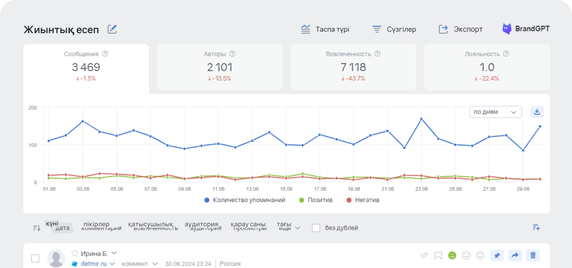Share the message with the arrow icon
The image size is (572, 268).
point(515,255)
